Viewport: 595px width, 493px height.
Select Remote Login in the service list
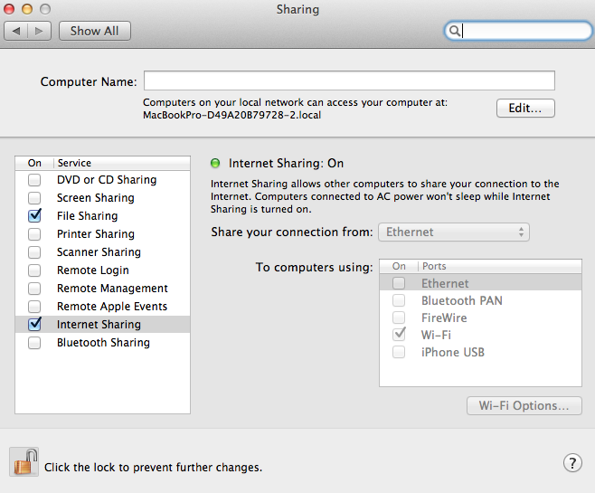pos(93,270)
